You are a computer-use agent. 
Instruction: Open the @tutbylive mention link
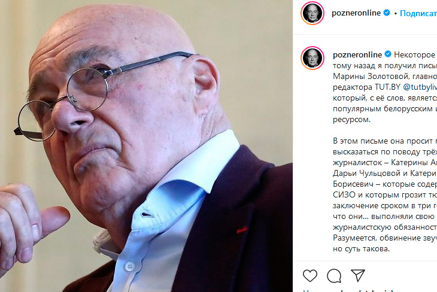pos(420,87)
